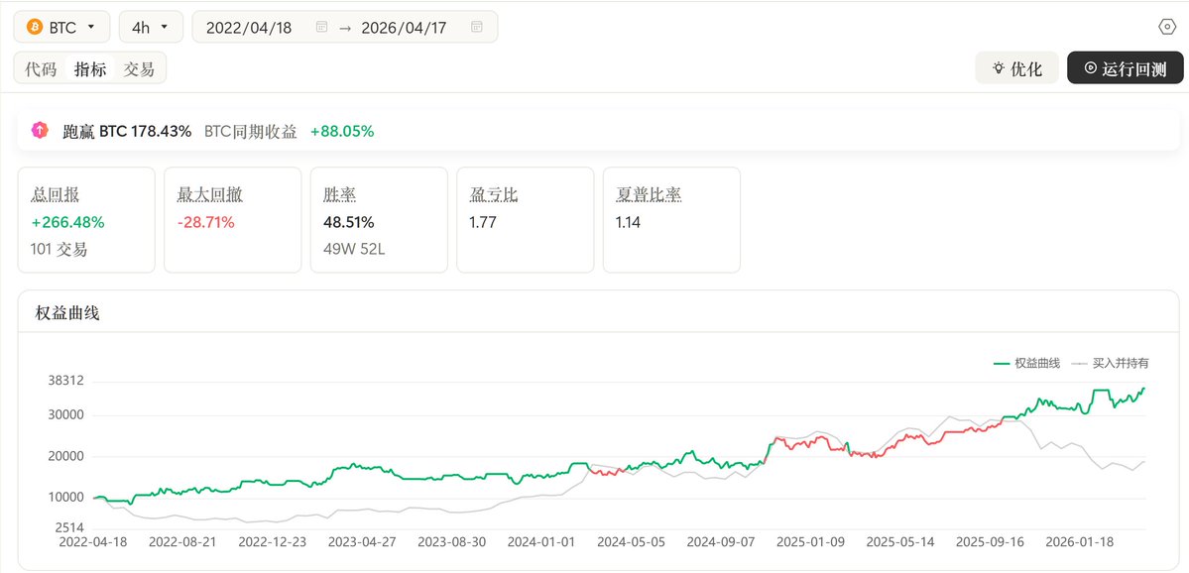This screenshot has width=1189, height=573.
Task: Select the 总回报 statistics card
Action: click(x=86, y=219)
